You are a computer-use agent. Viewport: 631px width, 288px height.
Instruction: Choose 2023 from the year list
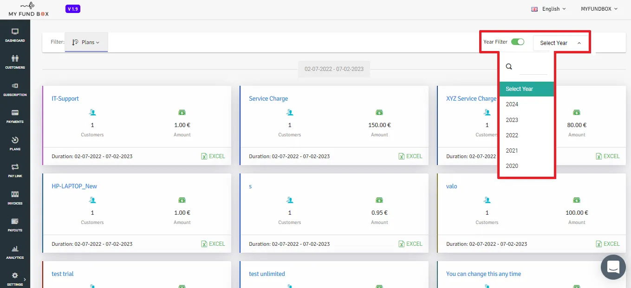click(527, 120)
